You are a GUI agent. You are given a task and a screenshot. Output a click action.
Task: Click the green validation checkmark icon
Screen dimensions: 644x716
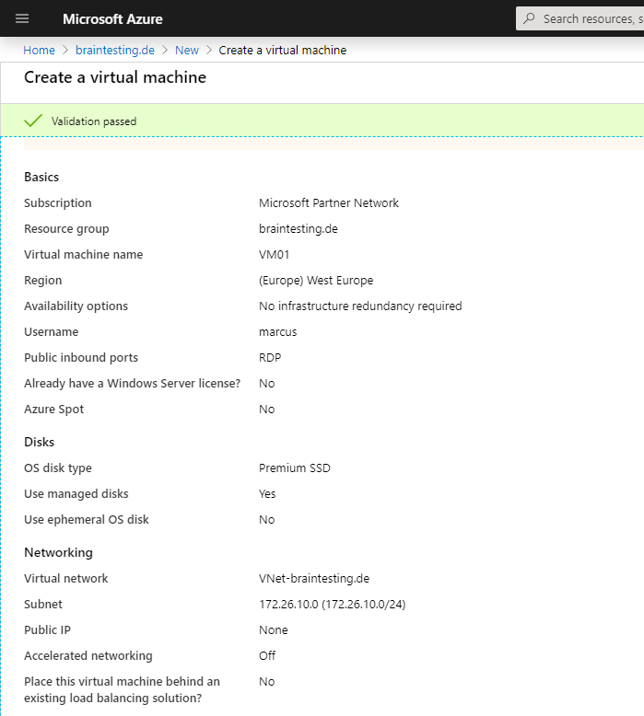(x=33, y=121)
